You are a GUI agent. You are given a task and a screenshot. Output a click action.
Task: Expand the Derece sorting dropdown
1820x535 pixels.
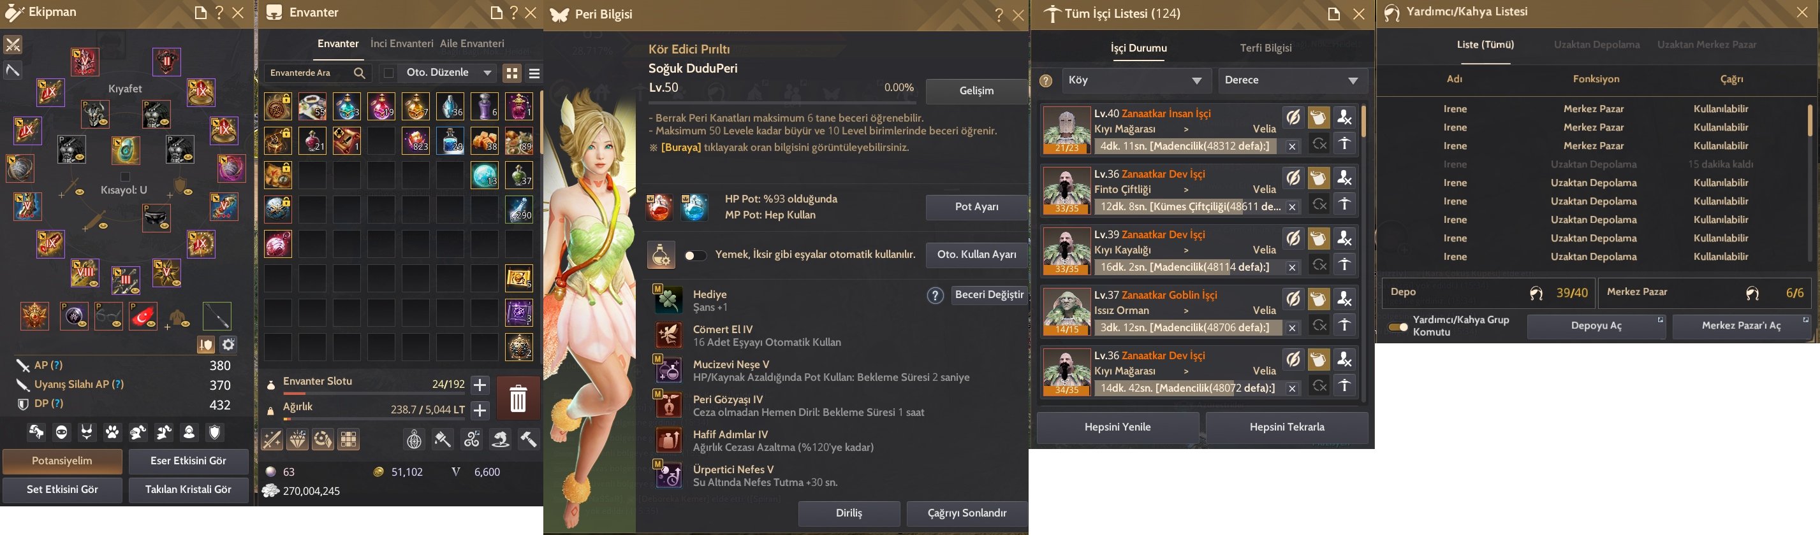pyautogui.click(x=1292, y=80)
